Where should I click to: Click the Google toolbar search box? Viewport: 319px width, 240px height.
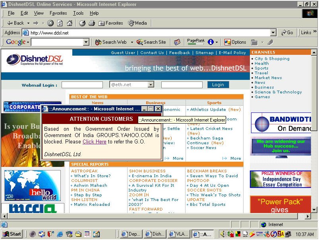58,42
